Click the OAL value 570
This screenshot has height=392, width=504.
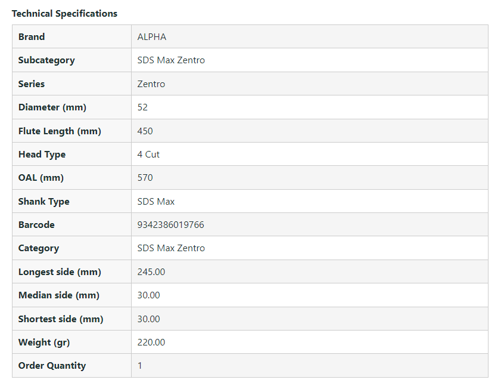145,178
